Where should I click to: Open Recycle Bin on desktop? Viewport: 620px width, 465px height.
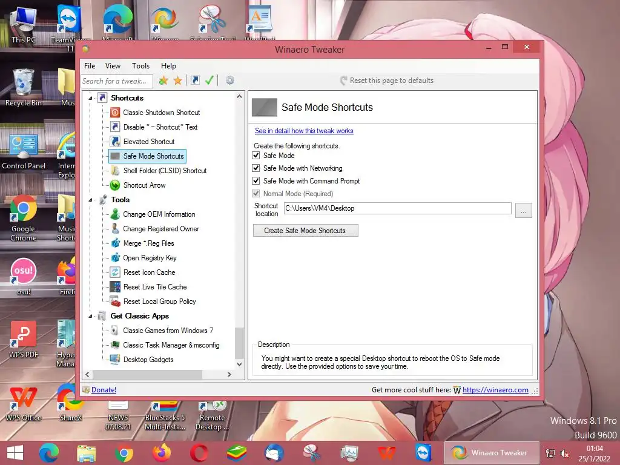point(24,88)
